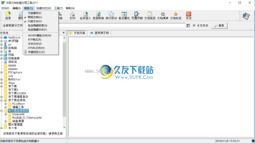
Task: Click the 此电脑 computer icon in tree
Action: 6,48
